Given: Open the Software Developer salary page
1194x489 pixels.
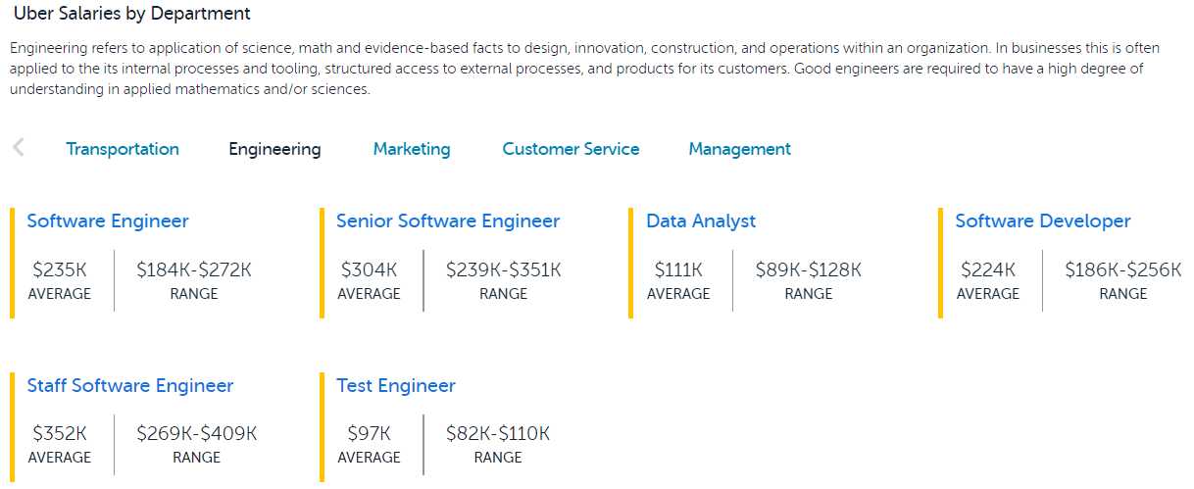Looking at the screenshot, I should 1043,221.
